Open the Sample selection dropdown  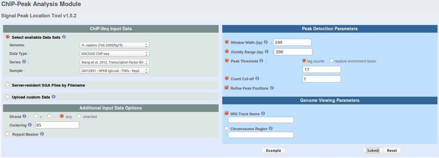pyautogui.click(x=114, y=71)
